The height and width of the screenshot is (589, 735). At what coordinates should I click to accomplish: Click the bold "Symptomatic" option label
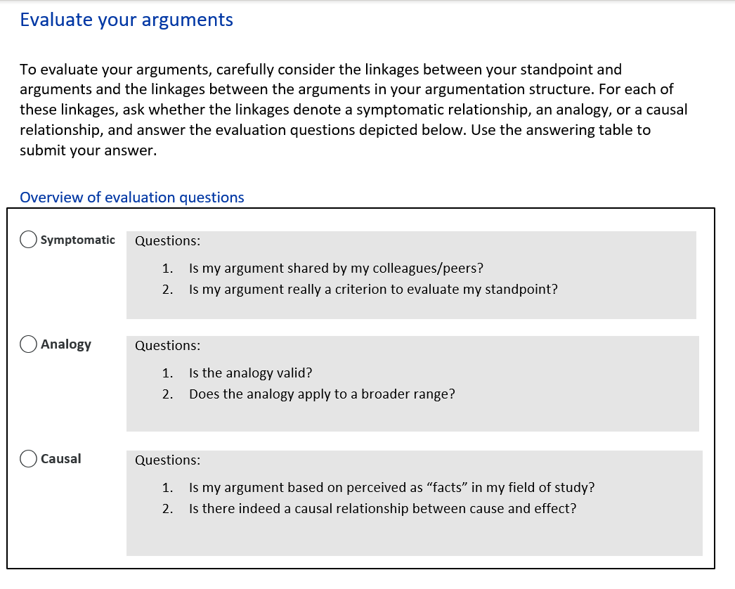tap(78, 240)
